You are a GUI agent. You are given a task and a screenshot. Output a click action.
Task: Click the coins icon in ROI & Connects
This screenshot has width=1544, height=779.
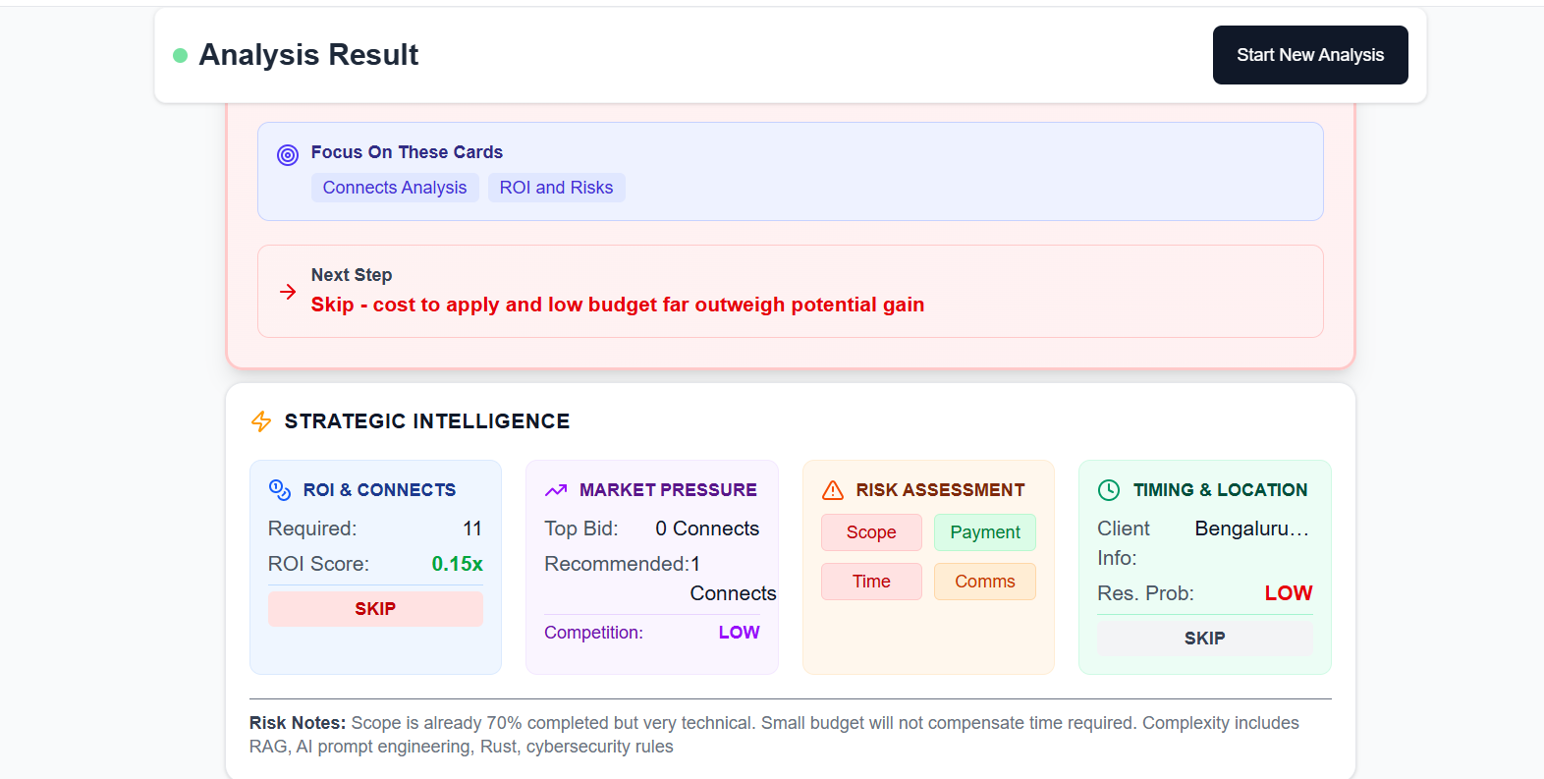click(x=280, y=490)
